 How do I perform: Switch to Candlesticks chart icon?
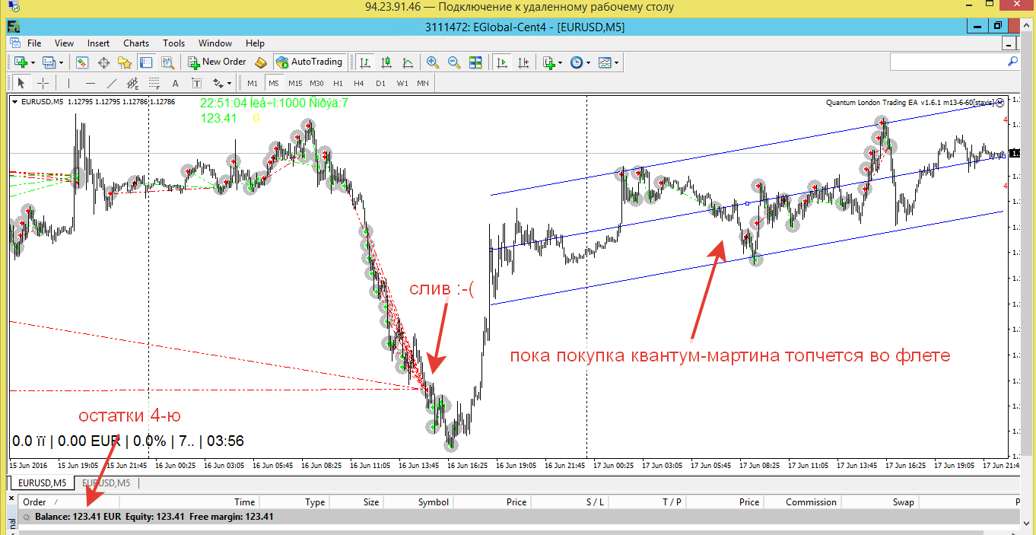tap(387, 62)
